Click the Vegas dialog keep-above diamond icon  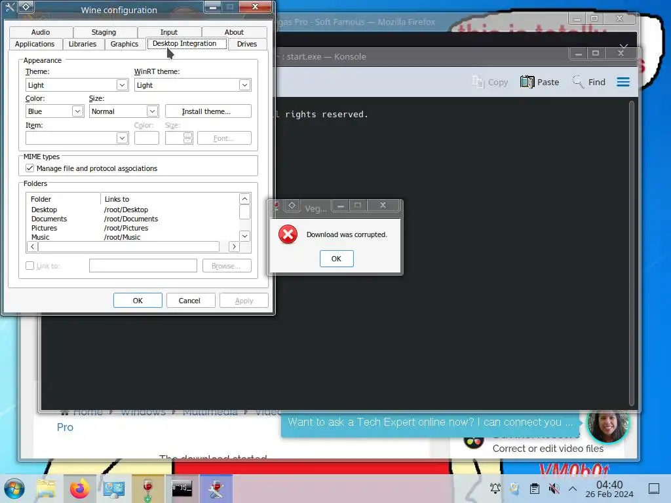point(292,206)
